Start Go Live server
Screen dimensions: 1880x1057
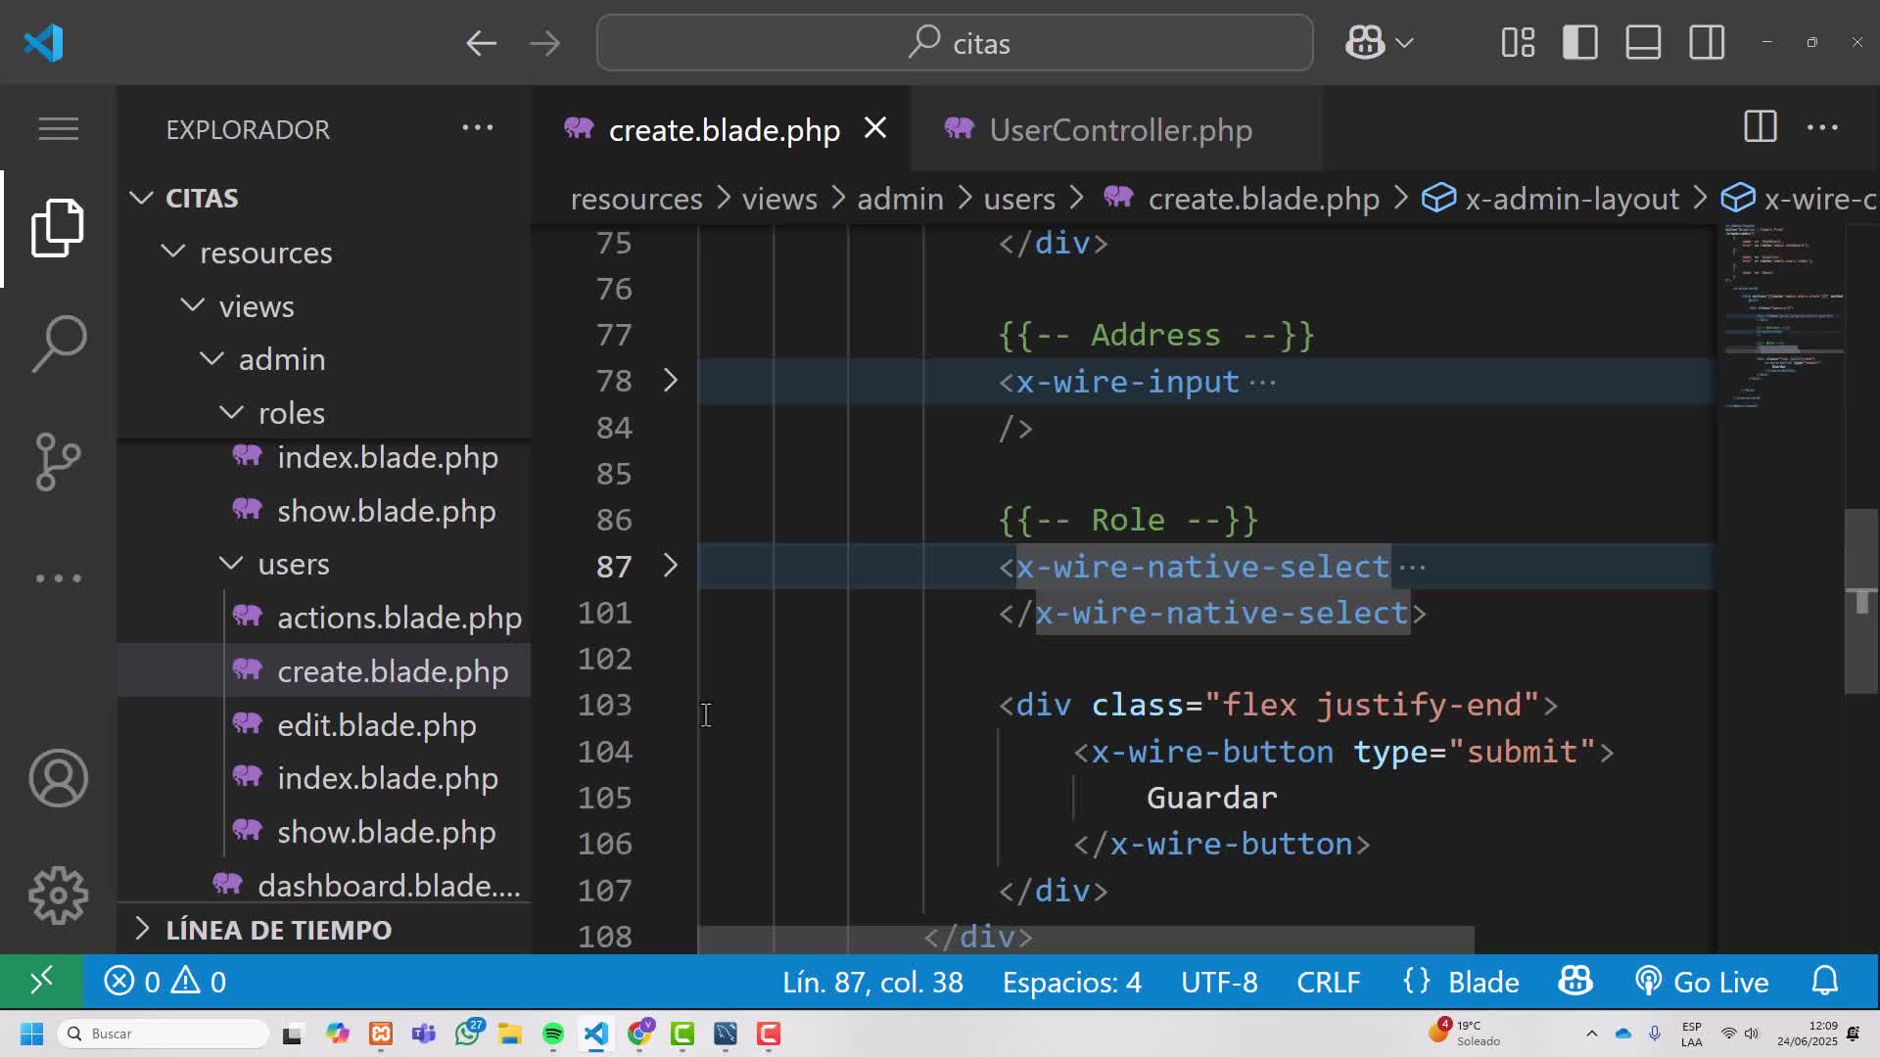click(1702, 982)
